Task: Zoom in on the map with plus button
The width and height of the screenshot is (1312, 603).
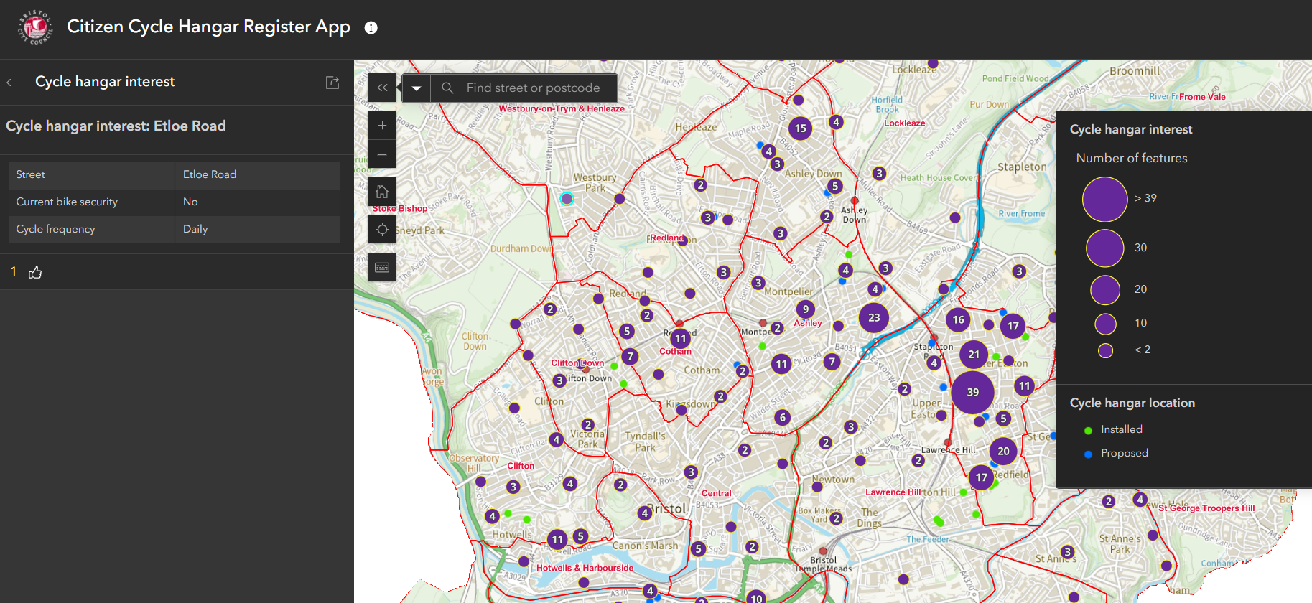Action: (382, 126)
